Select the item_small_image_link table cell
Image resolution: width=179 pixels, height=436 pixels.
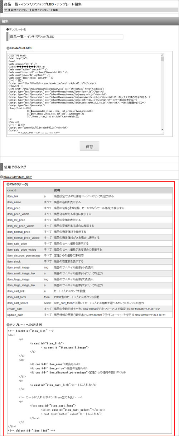(25, 273)
